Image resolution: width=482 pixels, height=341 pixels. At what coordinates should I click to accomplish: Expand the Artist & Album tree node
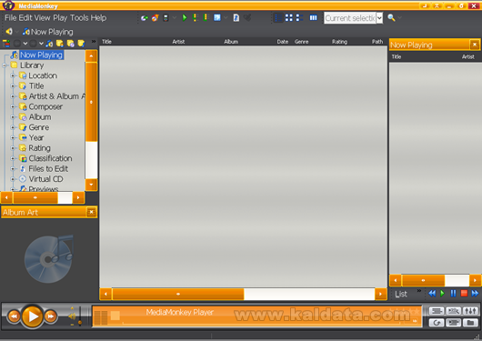tap(13, 96)
